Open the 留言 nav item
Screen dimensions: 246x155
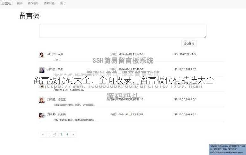(x=20, y=3)
